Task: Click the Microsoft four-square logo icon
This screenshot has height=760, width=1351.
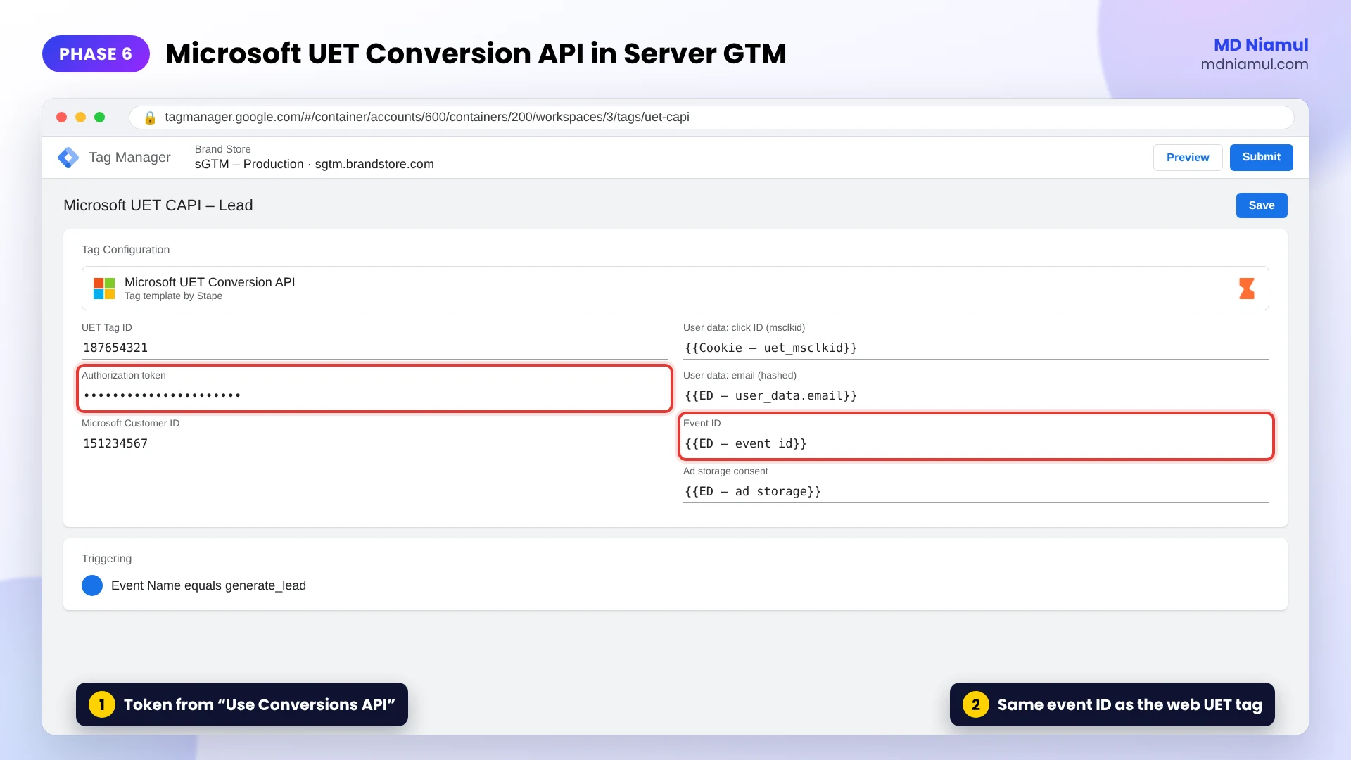Action: (104, 289)
